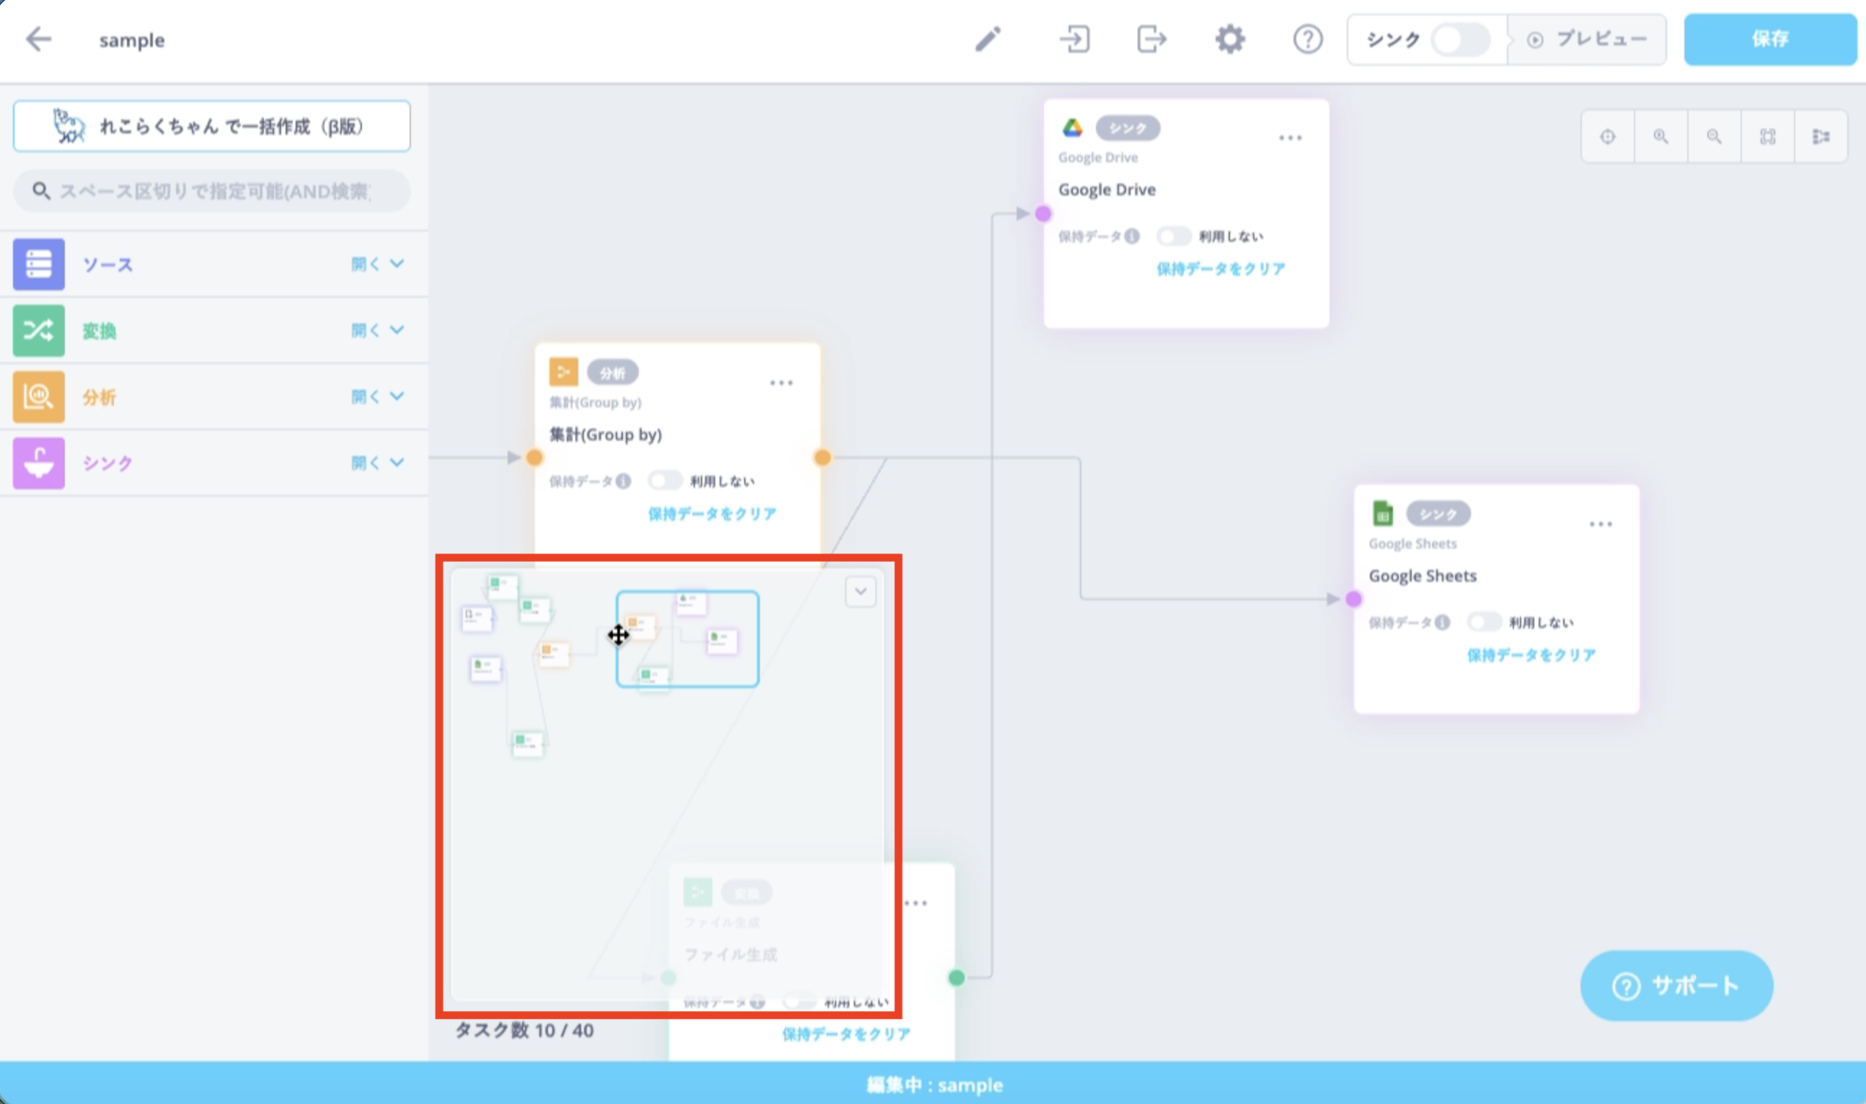
Task: Open the Google Sheets node three-dot menu
Action: 1601,524
